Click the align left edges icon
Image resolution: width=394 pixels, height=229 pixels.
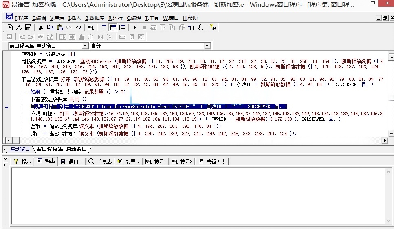[x=22, y=37]
